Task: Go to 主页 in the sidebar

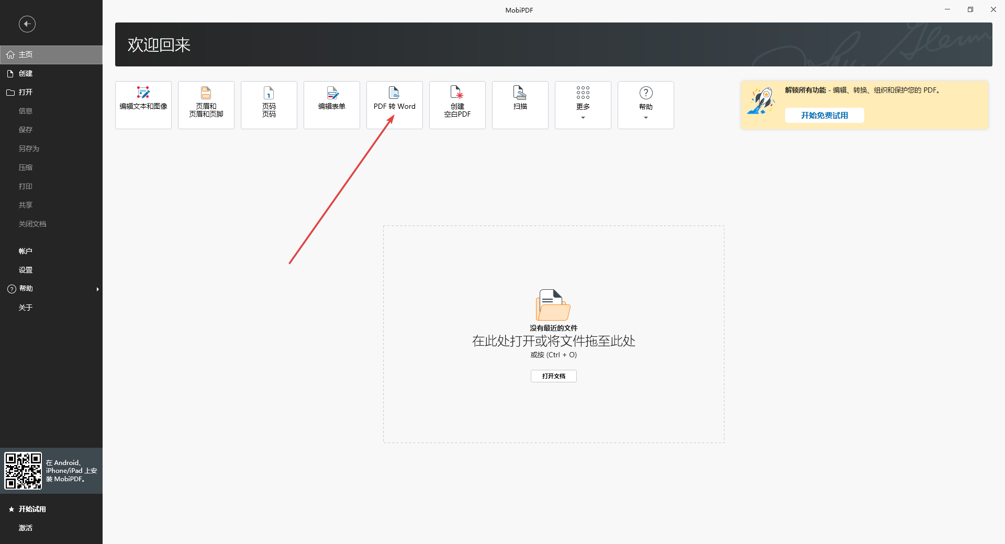Action: point(26,54)
